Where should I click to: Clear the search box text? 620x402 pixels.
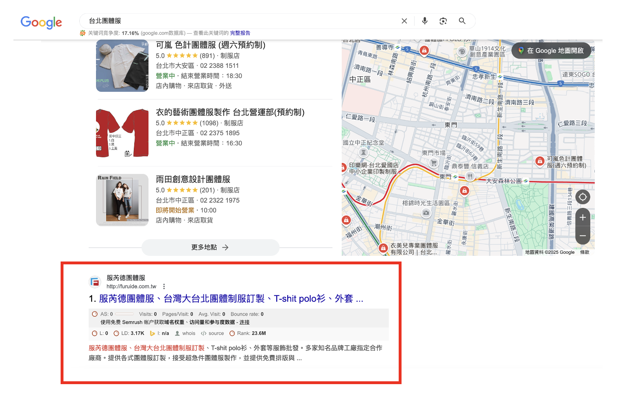click(x=404, y=21)
